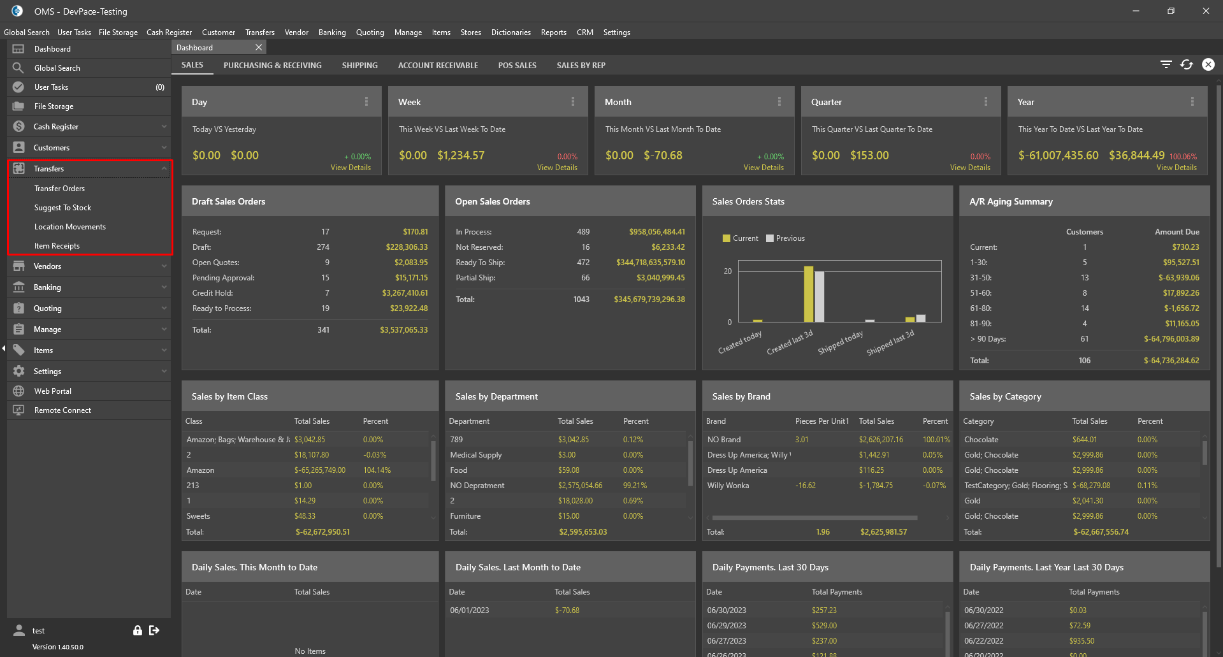1223x657 pixels.
Task: Click the Sales by Brand horizontal scrollbar
Action: pos(814,517)
